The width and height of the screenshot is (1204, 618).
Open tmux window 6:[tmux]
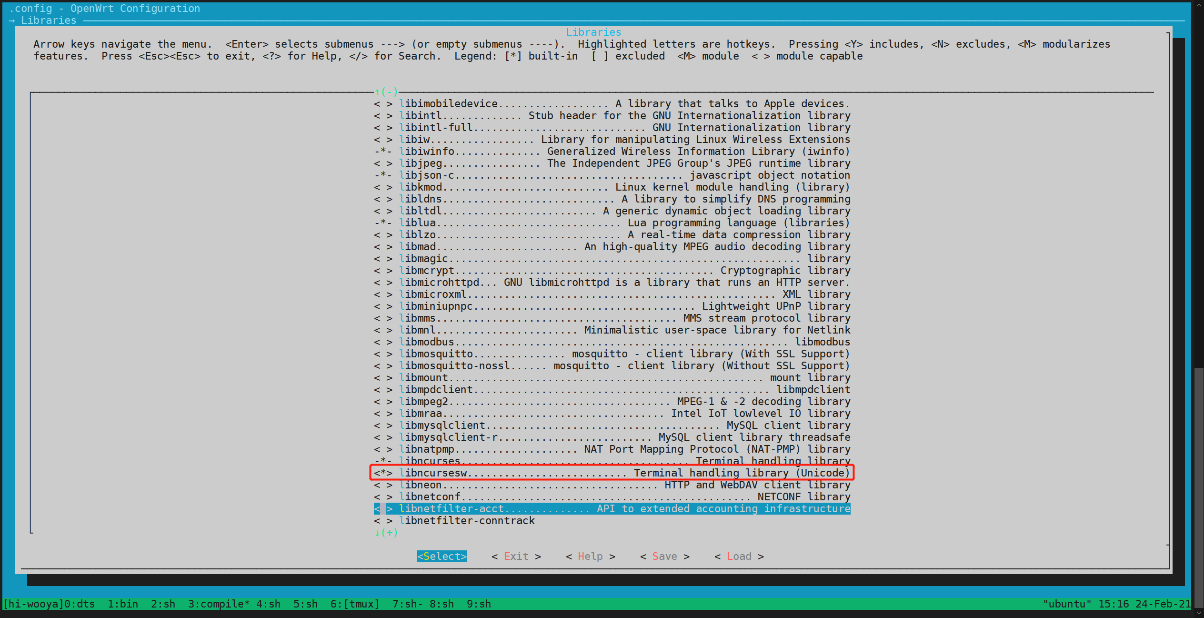pyautogui.click(x=356, y=604)
